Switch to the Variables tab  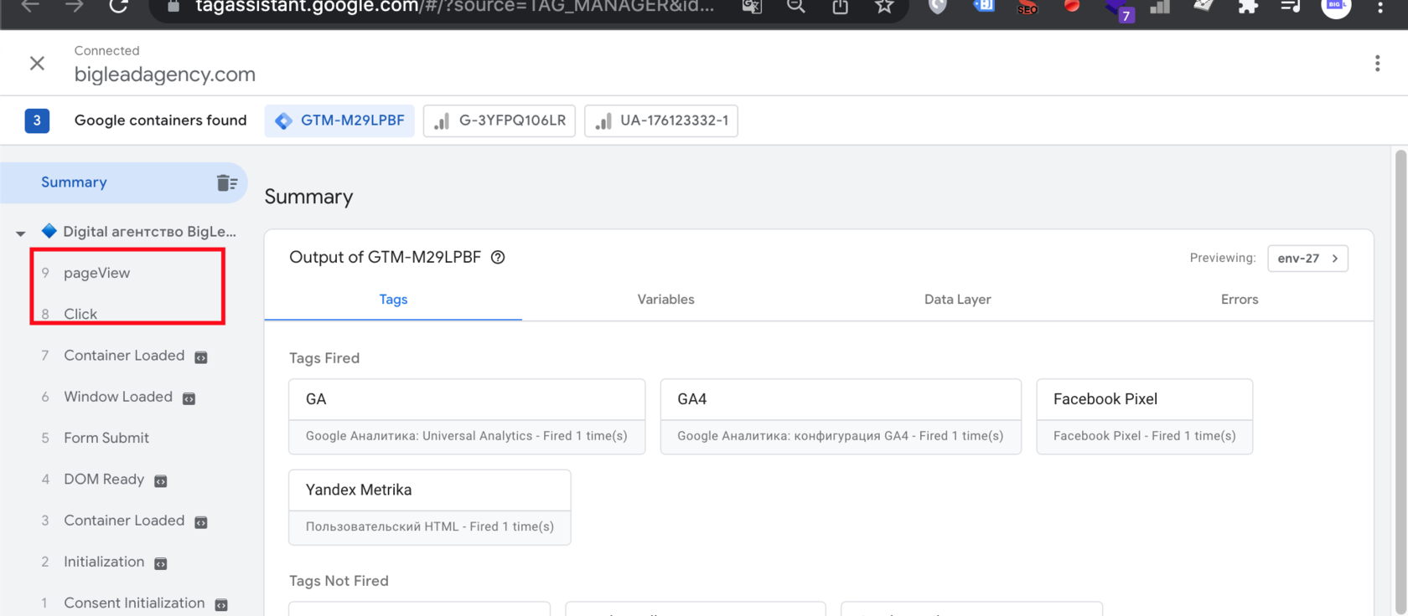click(665, 300)
